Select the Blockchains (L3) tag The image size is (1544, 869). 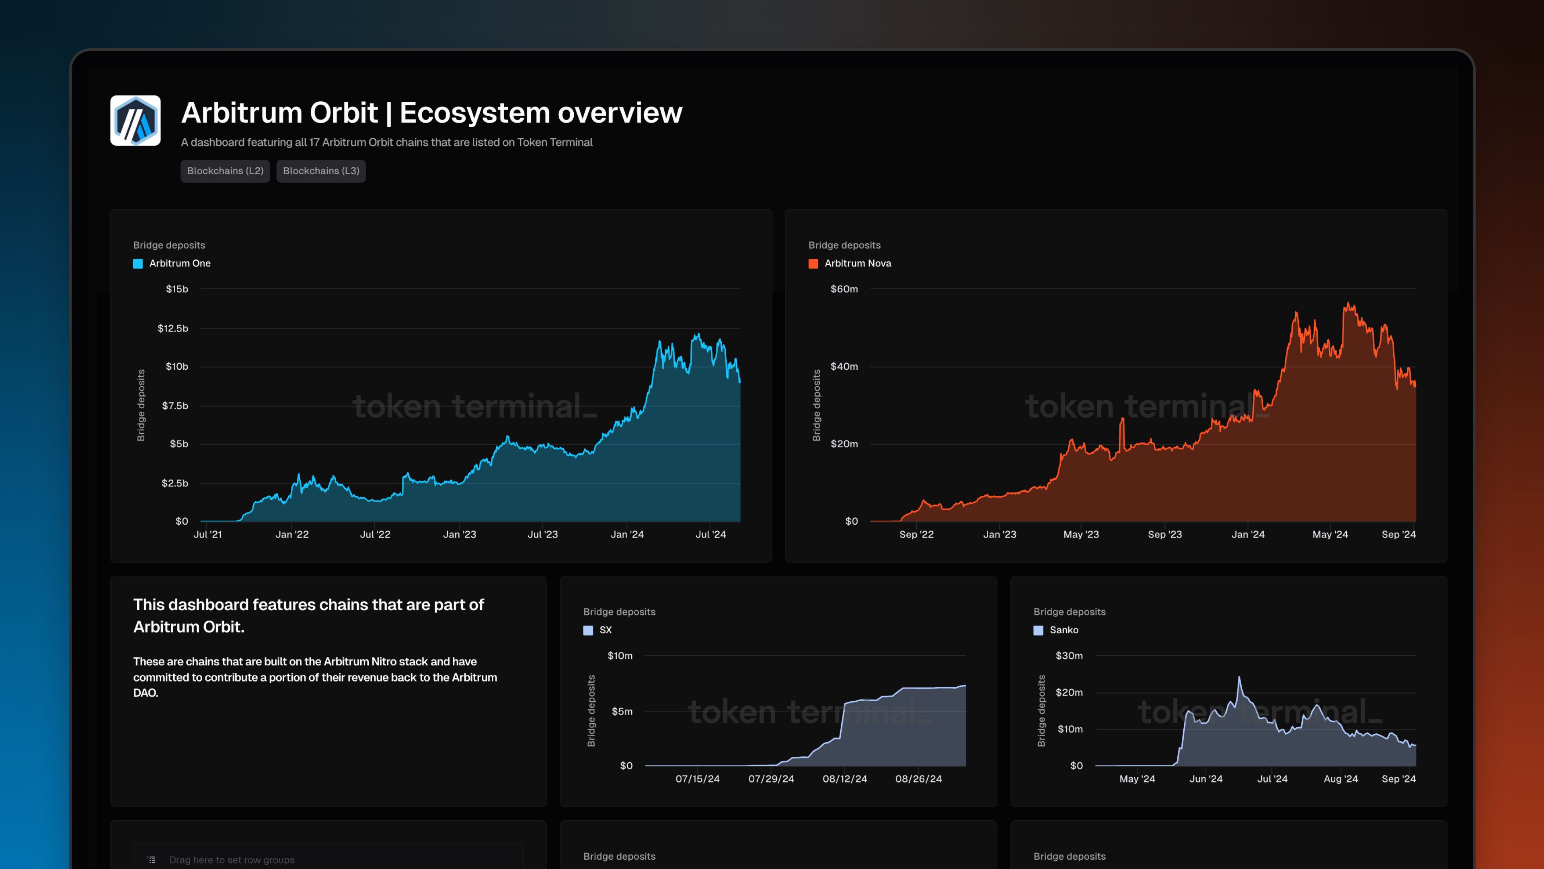pos(321,171)
